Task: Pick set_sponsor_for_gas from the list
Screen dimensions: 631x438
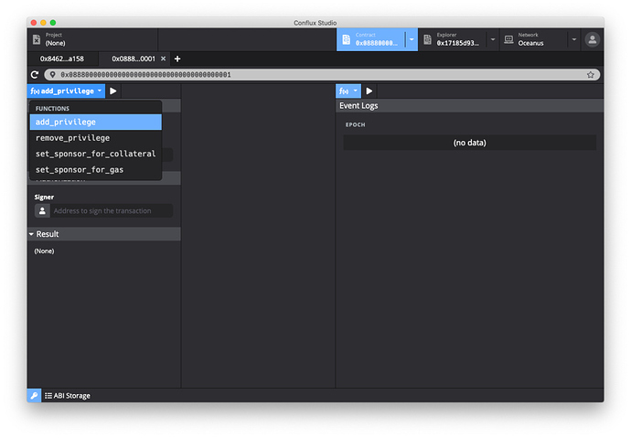Action: 80,169
